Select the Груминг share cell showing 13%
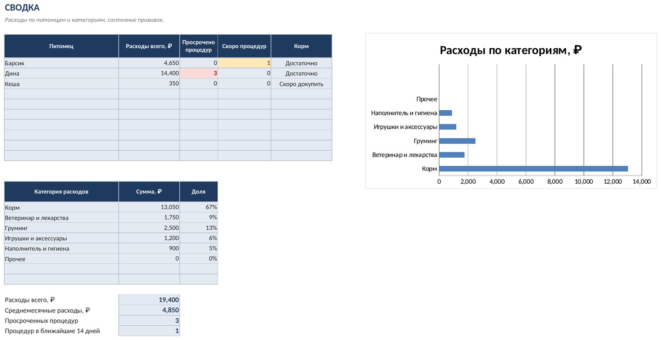 pos(199,228)
